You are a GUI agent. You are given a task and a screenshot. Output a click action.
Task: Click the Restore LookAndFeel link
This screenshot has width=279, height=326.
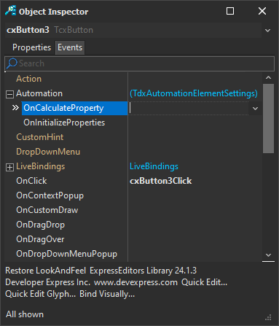coord(45,271)
